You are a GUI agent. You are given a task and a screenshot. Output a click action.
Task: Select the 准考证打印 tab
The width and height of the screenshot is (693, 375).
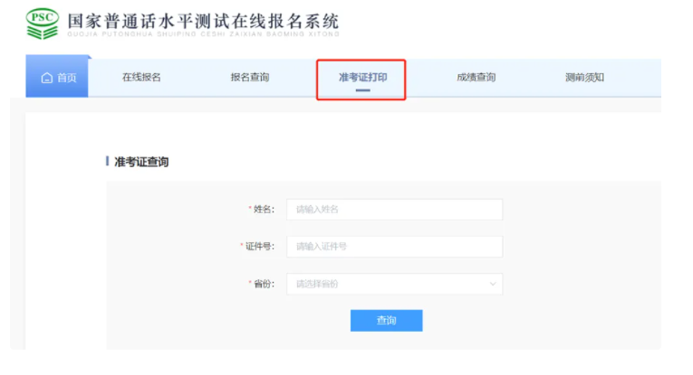(x=362, y=78)
